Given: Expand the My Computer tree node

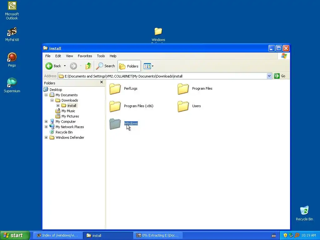Looking at the screenshot, I should (x=46, y=122).
